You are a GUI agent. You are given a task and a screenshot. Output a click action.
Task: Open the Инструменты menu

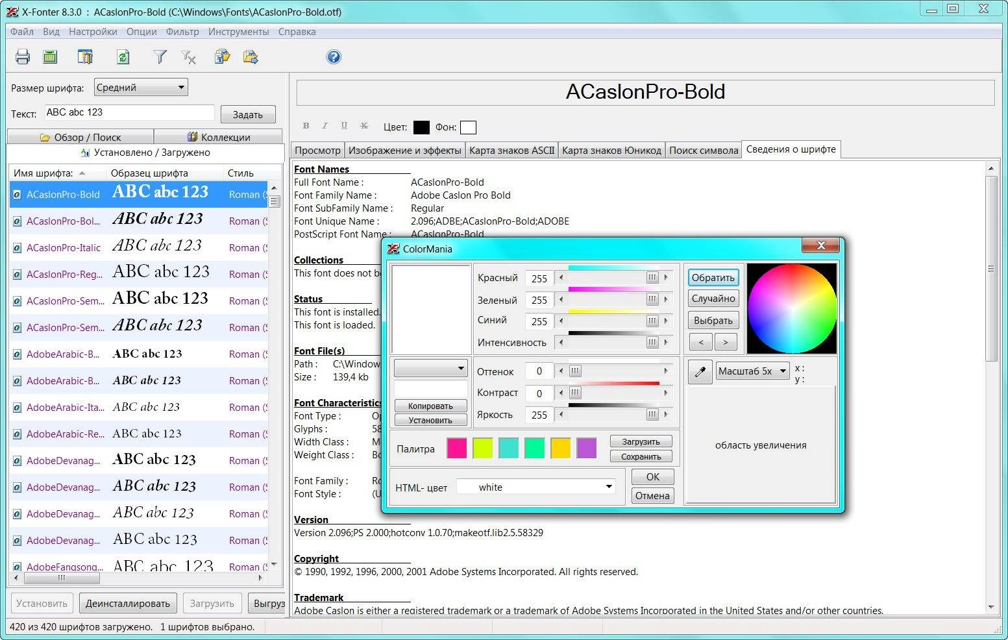point(238,32)
